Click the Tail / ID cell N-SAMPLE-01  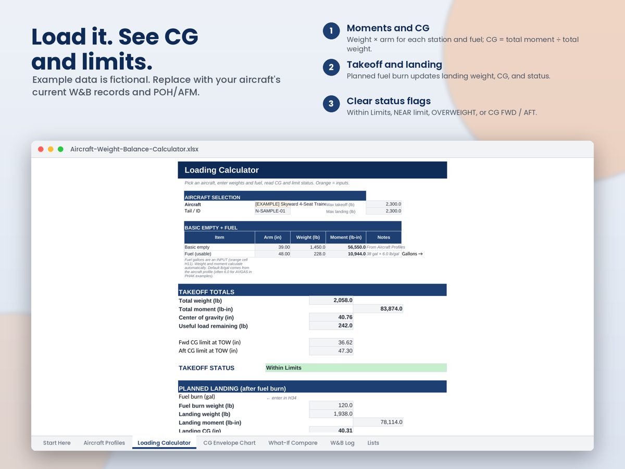272,211
